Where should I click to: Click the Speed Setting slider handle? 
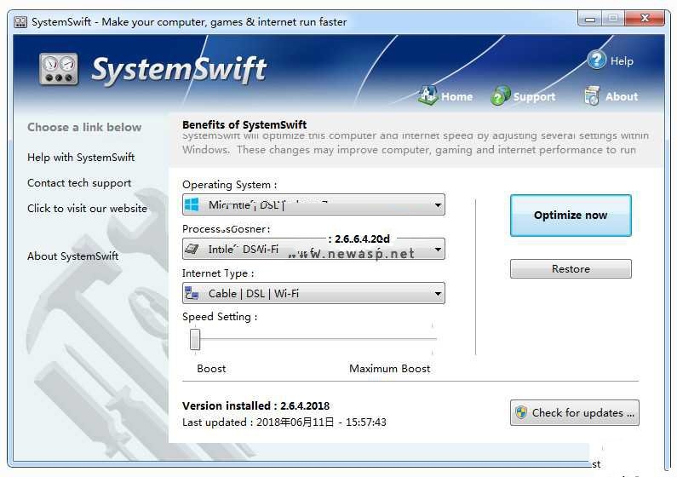195,339
